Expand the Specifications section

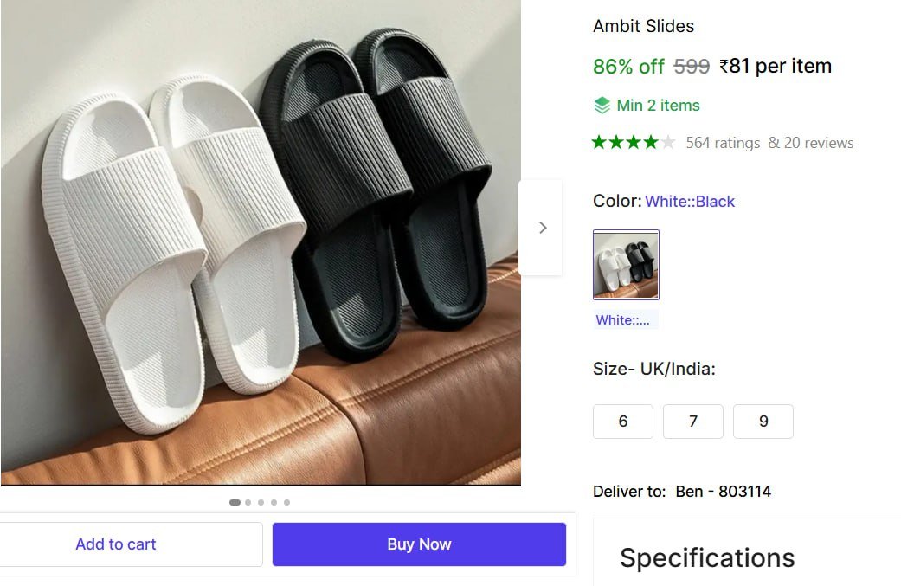[x=707, y=558]
